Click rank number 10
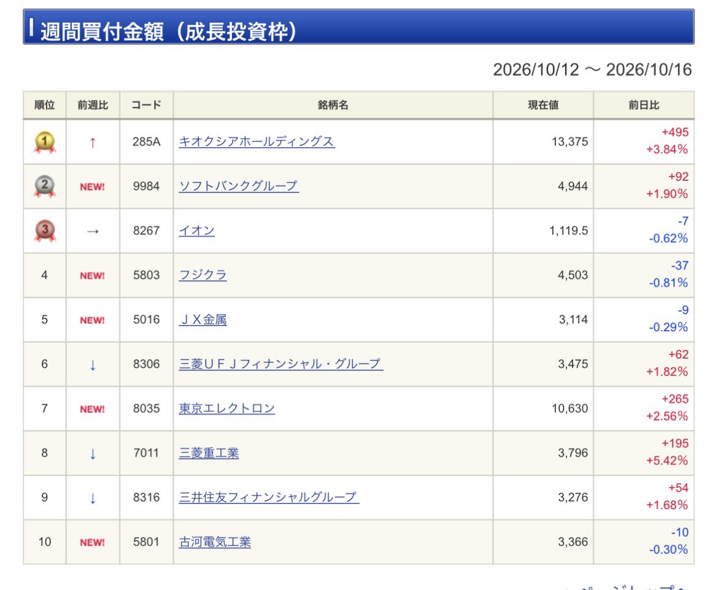 click(44, 542)
